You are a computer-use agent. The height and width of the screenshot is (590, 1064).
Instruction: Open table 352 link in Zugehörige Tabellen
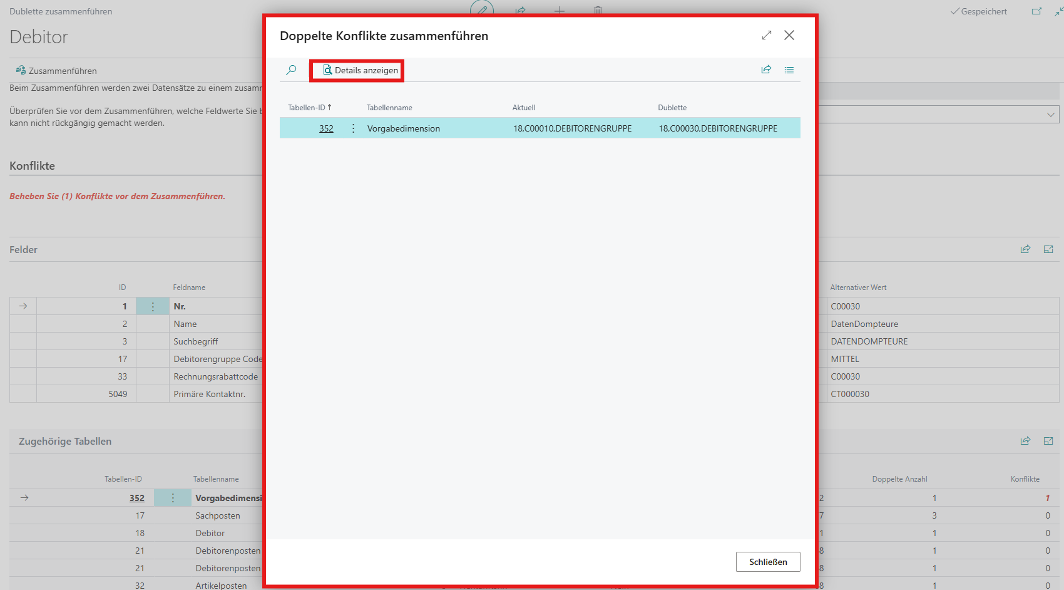[x=136, y=498]
